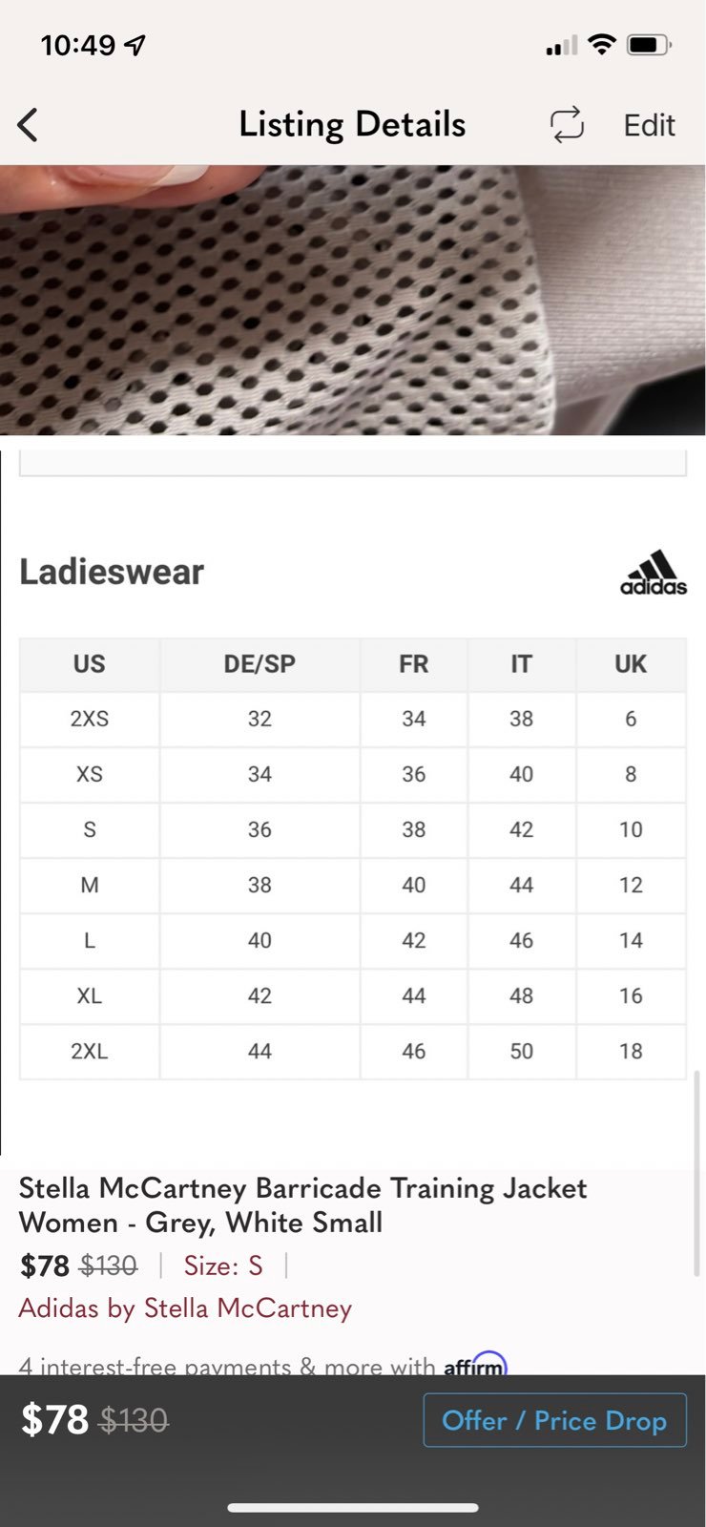Viewport: 706px width, 1527px height.
Task: Tap the Affirm logo
Action: tap(475, 1365)
